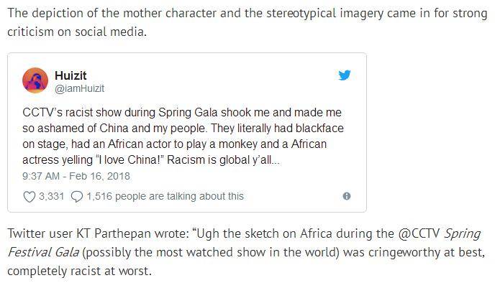Viewport: 500px width, 288px height.
Task: Click the 3,331 likes count
Action: coord(51,196)
